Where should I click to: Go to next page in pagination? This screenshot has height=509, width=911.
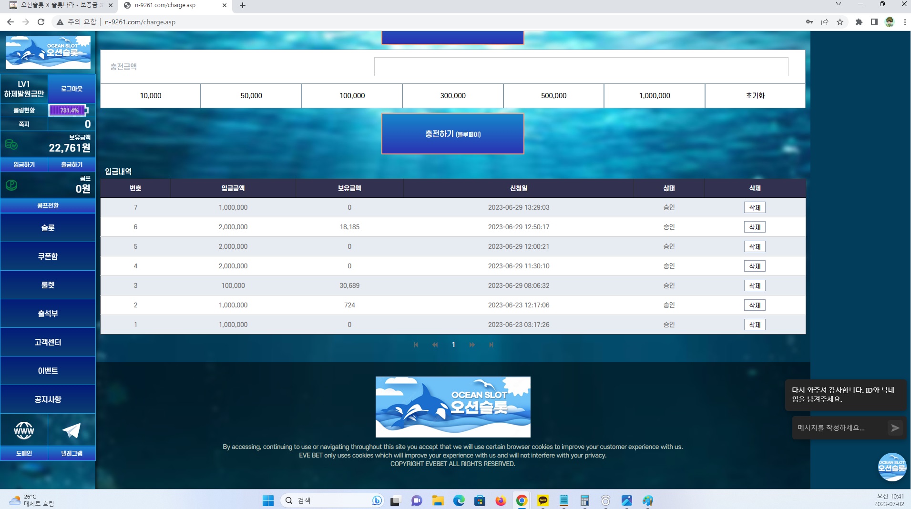(x=472, y=345)
